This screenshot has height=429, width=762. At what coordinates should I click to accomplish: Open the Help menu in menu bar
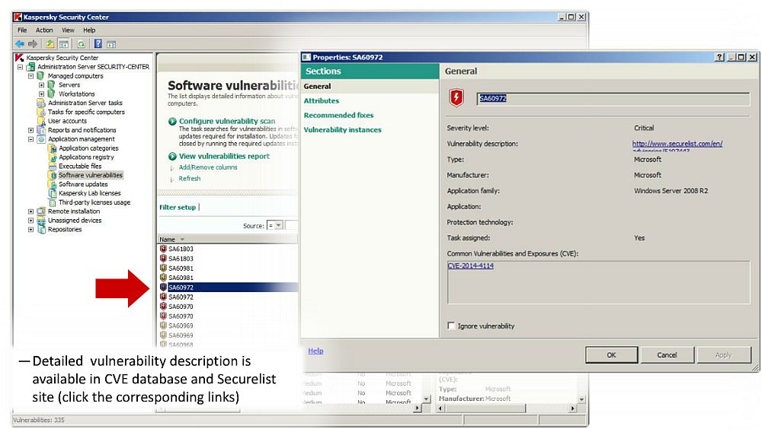point(89,30)
